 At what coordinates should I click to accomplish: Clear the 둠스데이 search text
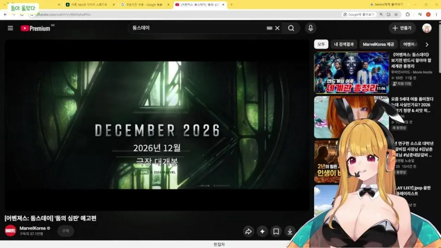[277, 28]
